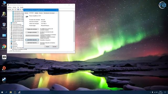Image resolution: width=168 pixels, height=94 pixels.
Task: Expand the Bluetooth tree node
Action: tap(10, 23)
